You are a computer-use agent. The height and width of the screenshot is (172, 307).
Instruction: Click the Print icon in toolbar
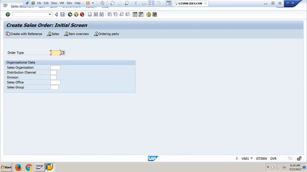[x=90, y=14]
